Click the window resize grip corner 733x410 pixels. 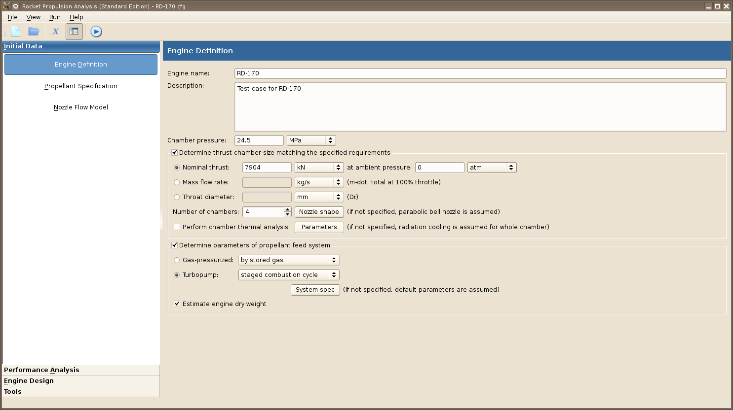[x=727, y=404]
